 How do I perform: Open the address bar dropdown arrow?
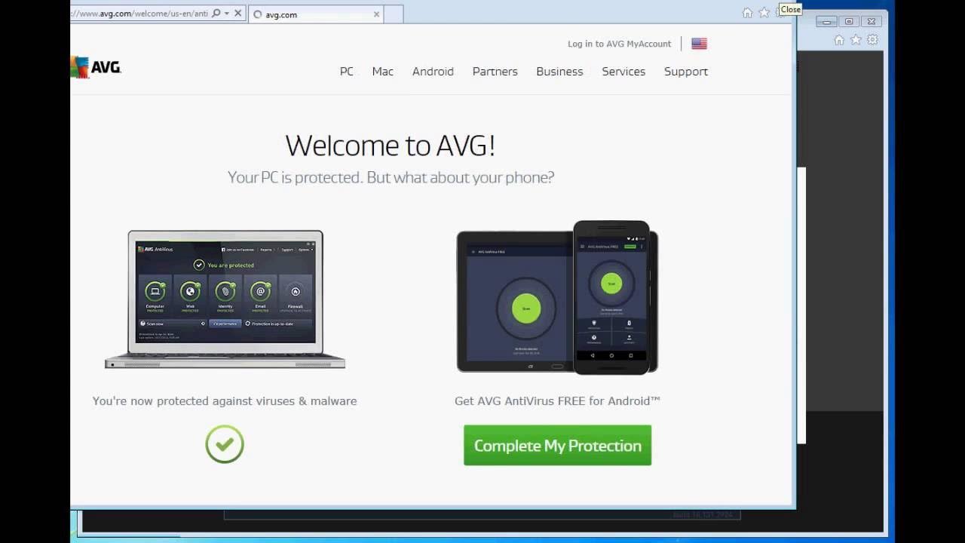tap(226, 14)
